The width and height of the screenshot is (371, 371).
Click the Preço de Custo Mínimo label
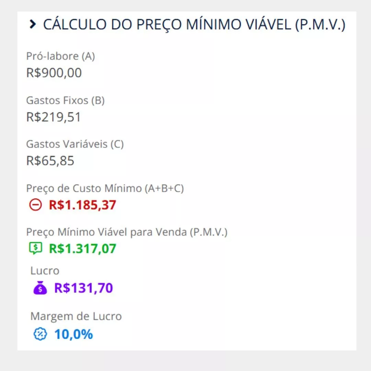(x=105, y=188)
